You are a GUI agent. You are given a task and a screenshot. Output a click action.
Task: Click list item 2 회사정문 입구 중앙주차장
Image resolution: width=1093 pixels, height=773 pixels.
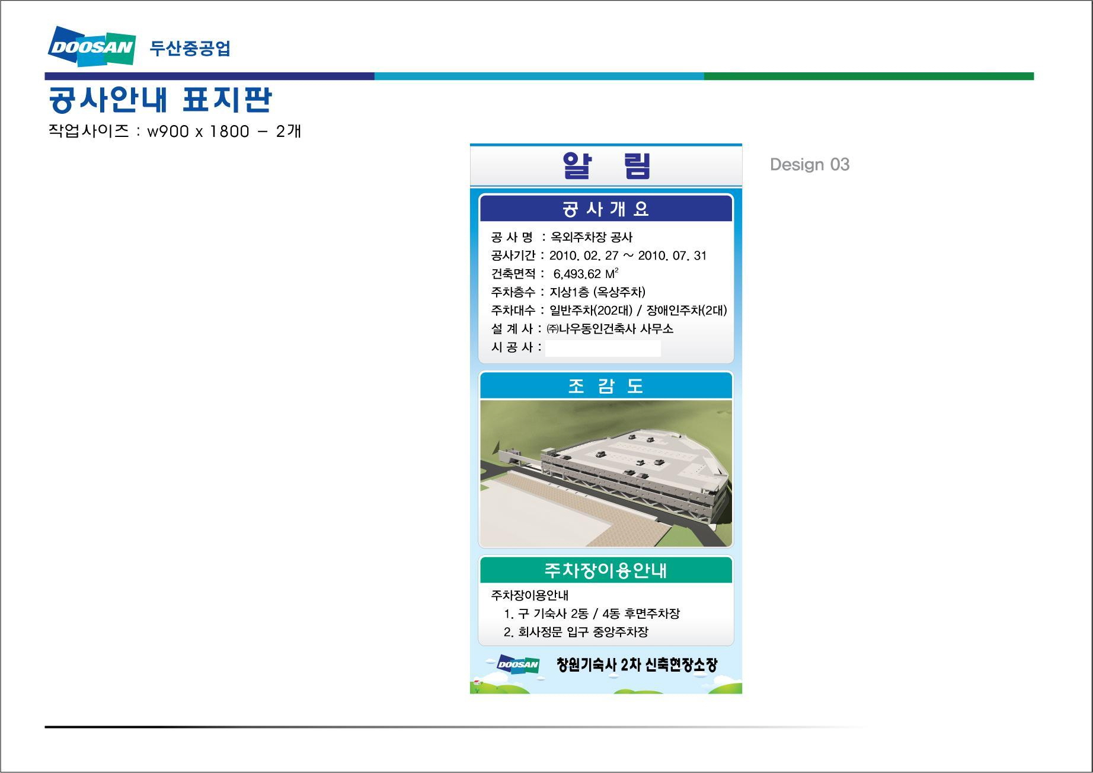[x=576, y=632]
